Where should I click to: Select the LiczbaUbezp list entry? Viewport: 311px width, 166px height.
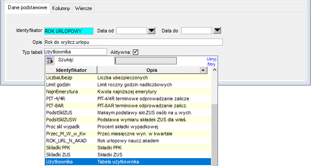[129, 78]
